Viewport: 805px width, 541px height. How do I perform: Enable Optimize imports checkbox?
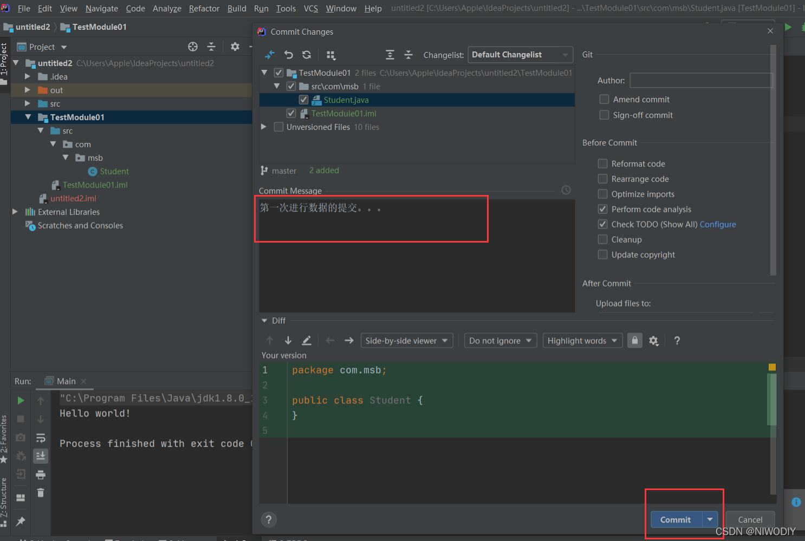(x=602, y=194)
